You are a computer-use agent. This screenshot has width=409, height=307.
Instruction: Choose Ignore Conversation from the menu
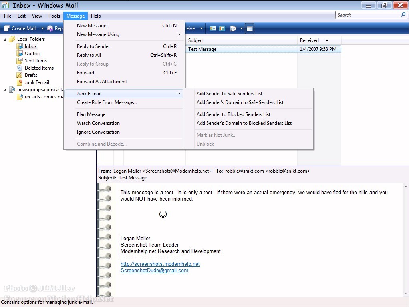[123, 132]
